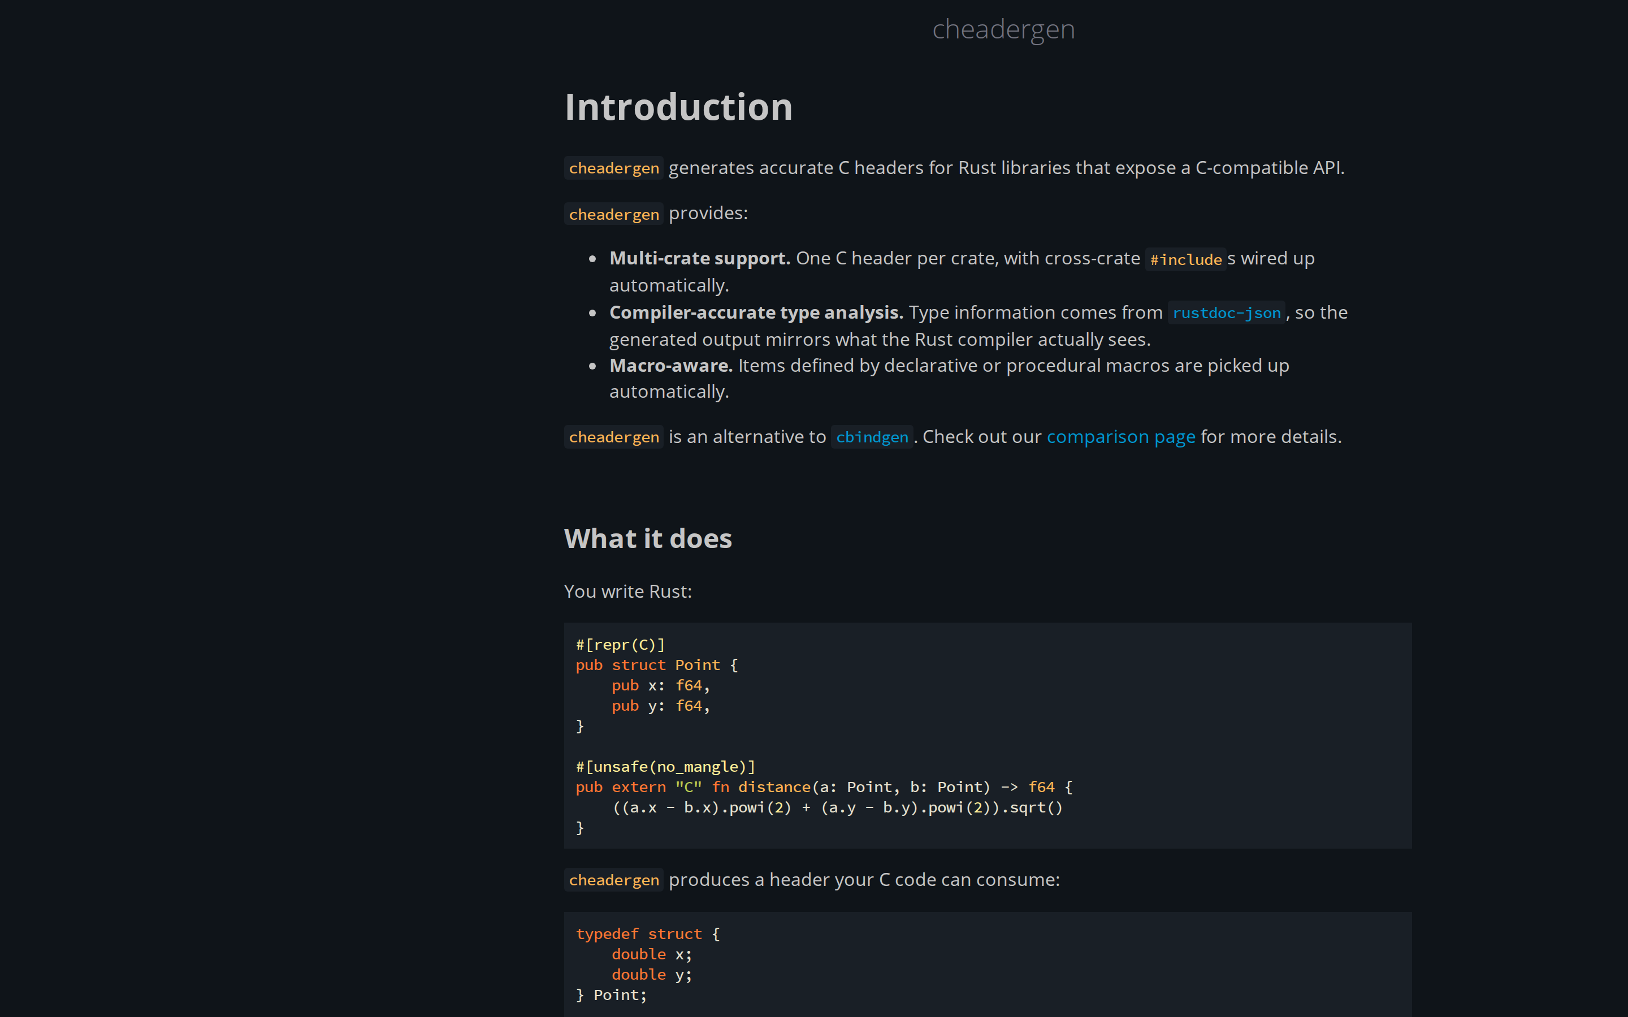Viewport: 1628px width, 1017px height.
Task: Click the distance function name in code
Action: click(774, 787)
